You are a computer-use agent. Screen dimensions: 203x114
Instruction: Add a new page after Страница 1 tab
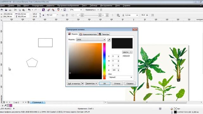pos(28,102)
